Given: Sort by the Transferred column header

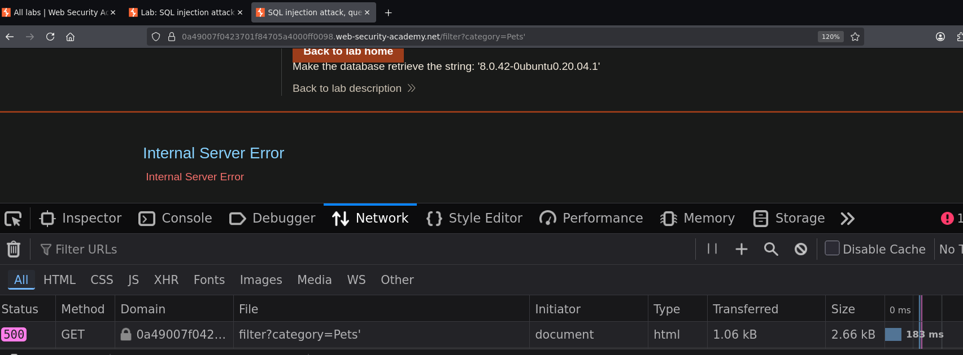Looking at the screenshot, I should tap(766, 309).
